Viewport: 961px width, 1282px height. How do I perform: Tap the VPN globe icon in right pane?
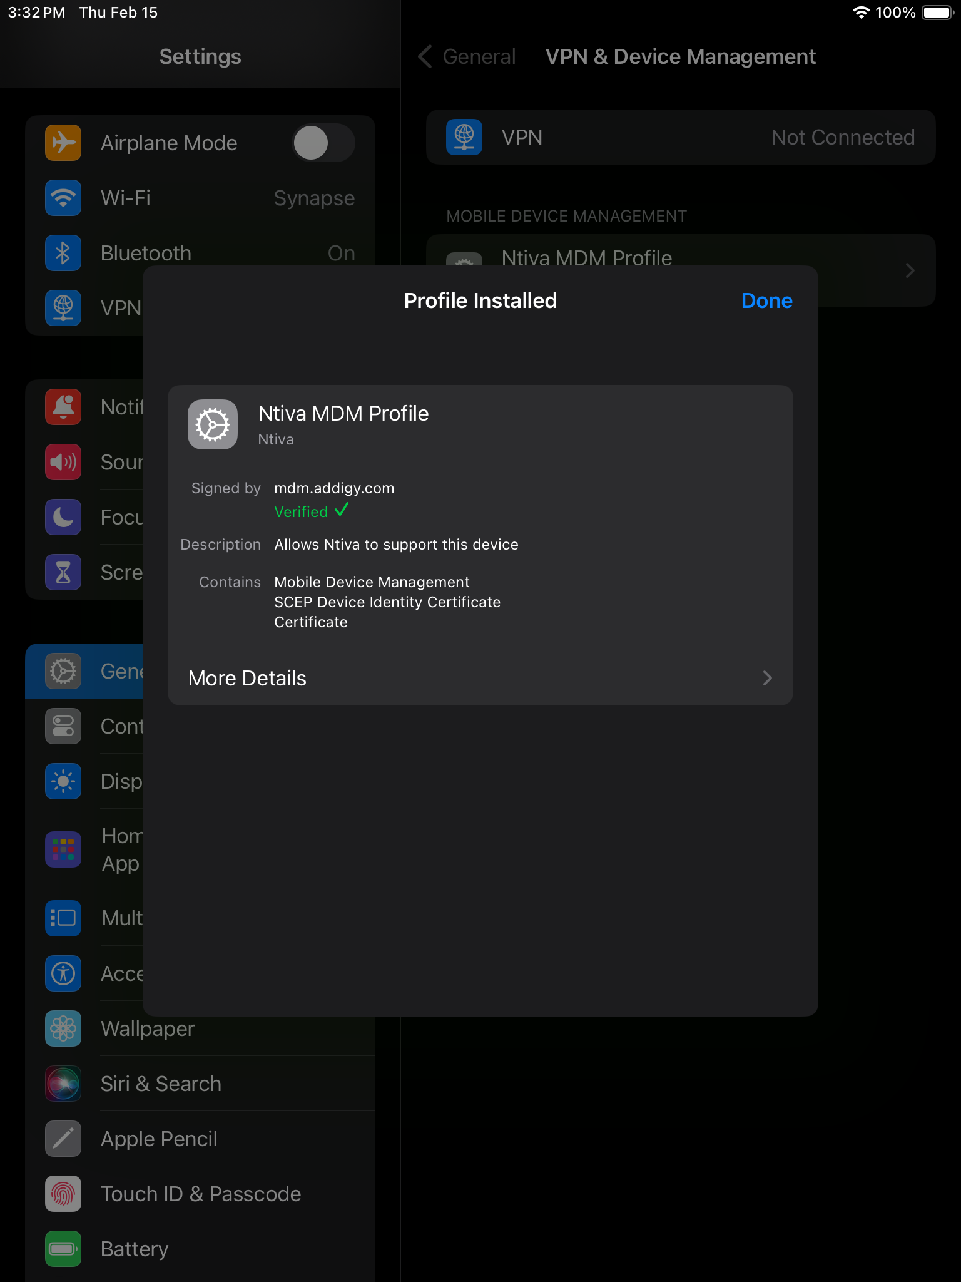click(464, 137)
